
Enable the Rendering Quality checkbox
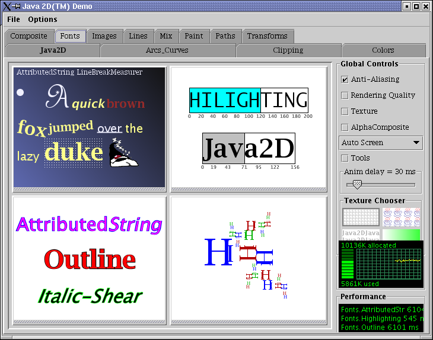345,95
